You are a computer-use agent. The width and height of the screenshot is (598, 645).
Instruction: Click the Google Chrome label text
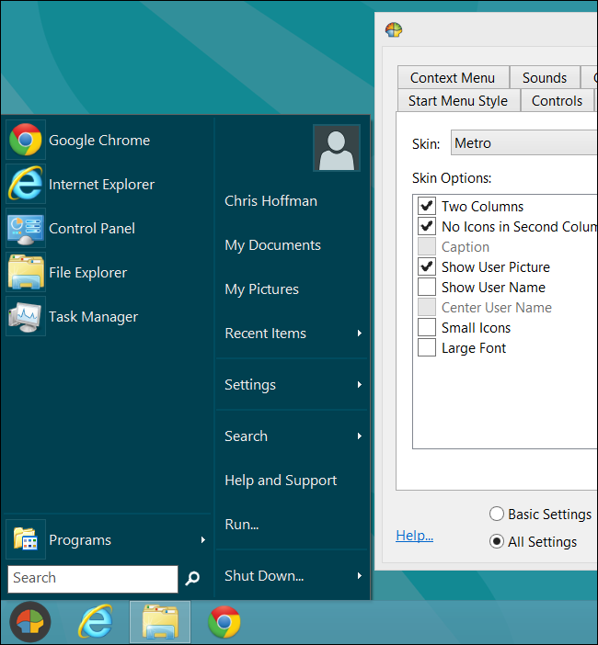pyautogui.click(x=99, y=141)
